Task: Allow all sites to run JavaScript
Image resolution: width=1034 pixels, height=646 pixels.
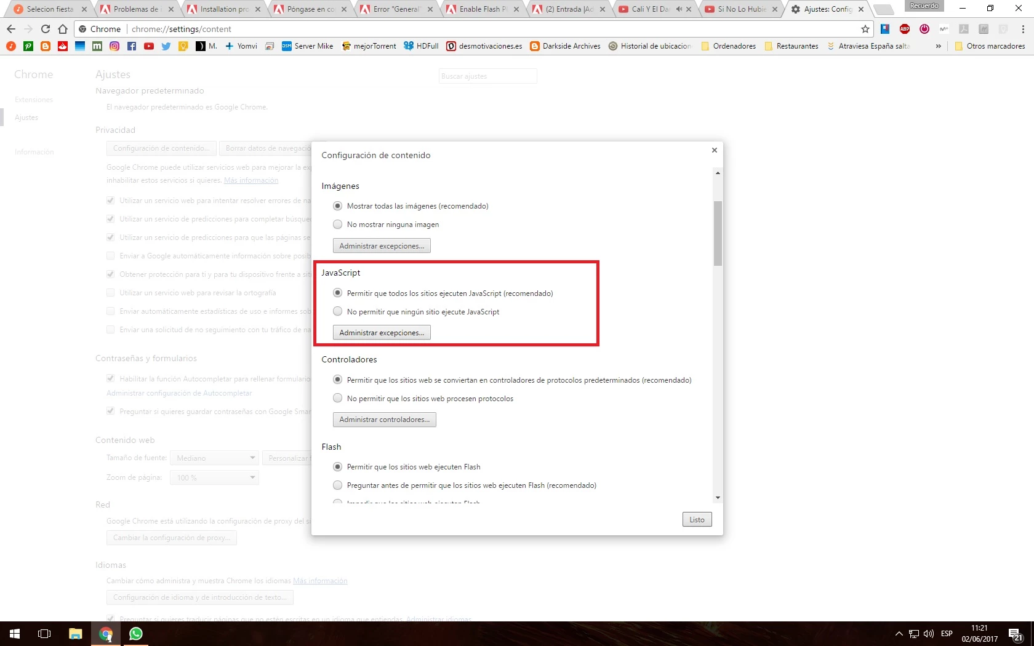Action: (337, 293)
